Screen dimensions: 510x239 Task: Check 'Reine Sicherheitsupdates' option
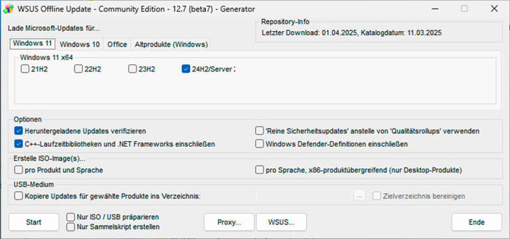pos(259,131)
